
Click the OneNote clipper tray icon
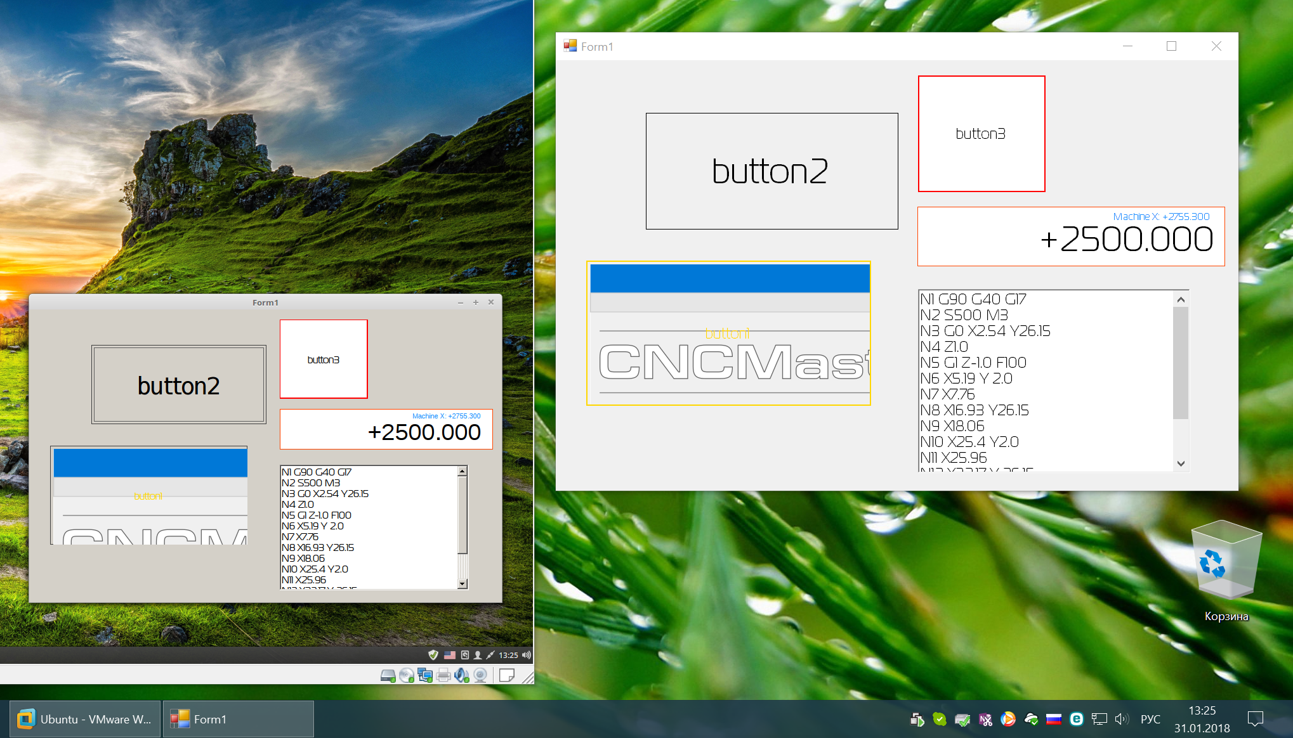[x=985, y=719]
